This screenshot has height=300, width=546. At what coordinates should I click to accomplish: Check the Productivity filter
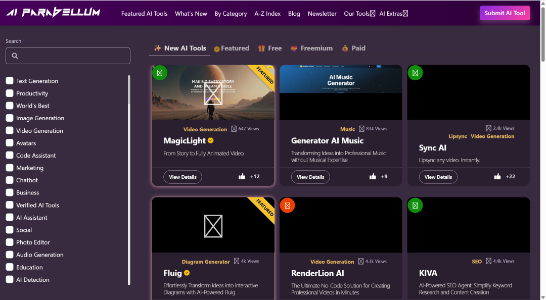10,93
